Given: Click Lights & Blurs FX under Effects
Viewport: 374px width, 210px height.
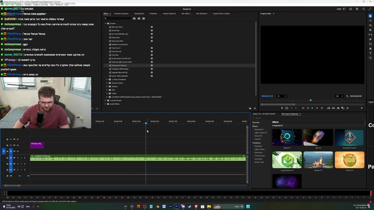Looking at the screenshot, I should click(x=261, y=133).
